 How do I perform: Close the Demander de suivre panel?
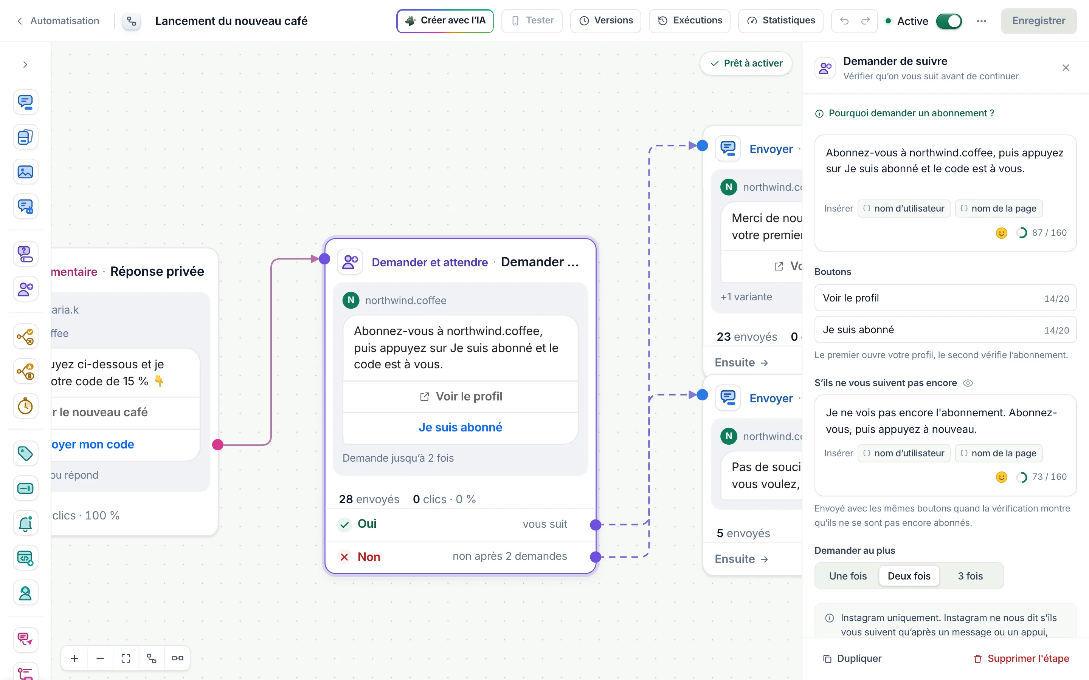point(1066,68)
